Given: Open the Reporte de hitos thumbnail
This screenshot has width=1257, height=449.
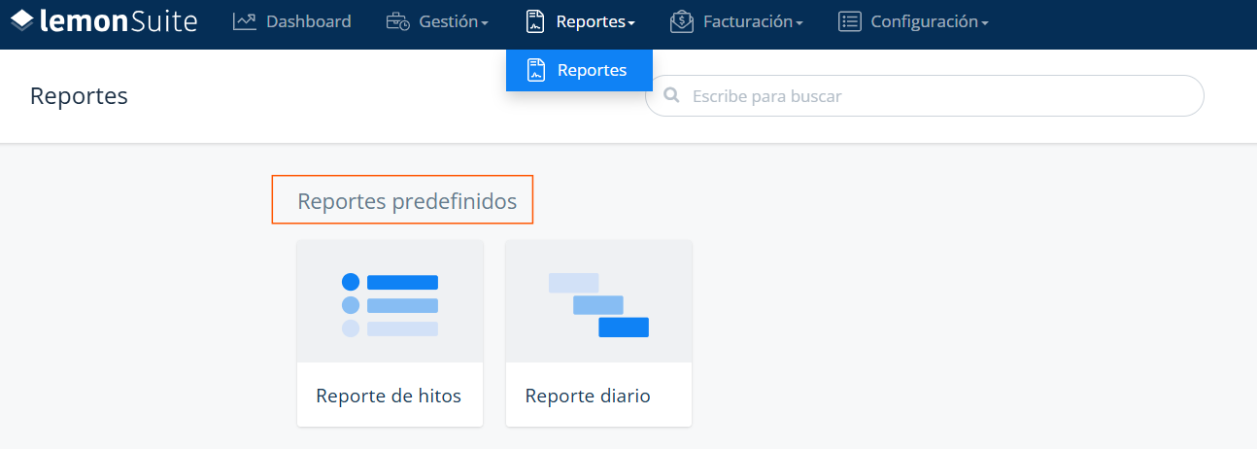Looking at the screenshot, I should [390, 301].
